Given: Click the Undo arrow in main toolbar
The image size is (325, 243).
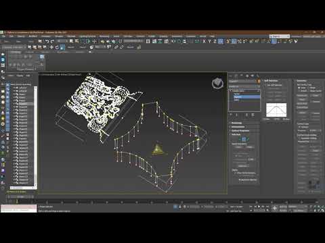Looking at the screenshot, I should coord(47,41).
